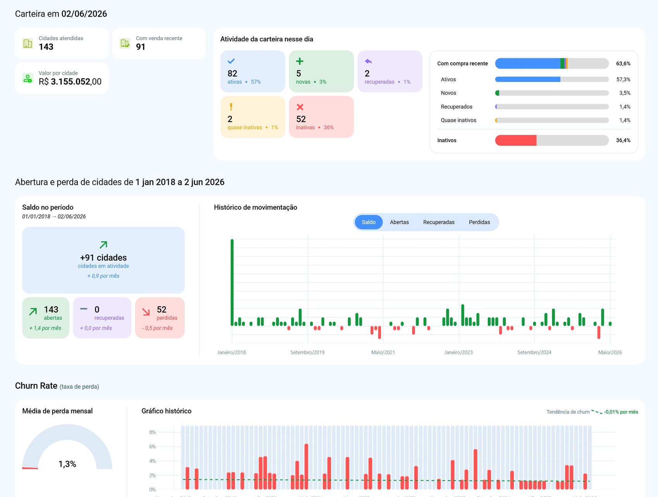Image resolution: width=658 pixels, height=497 pixels.
Task: Click the Cidades atendidas building icon
Action: point(28,43)
